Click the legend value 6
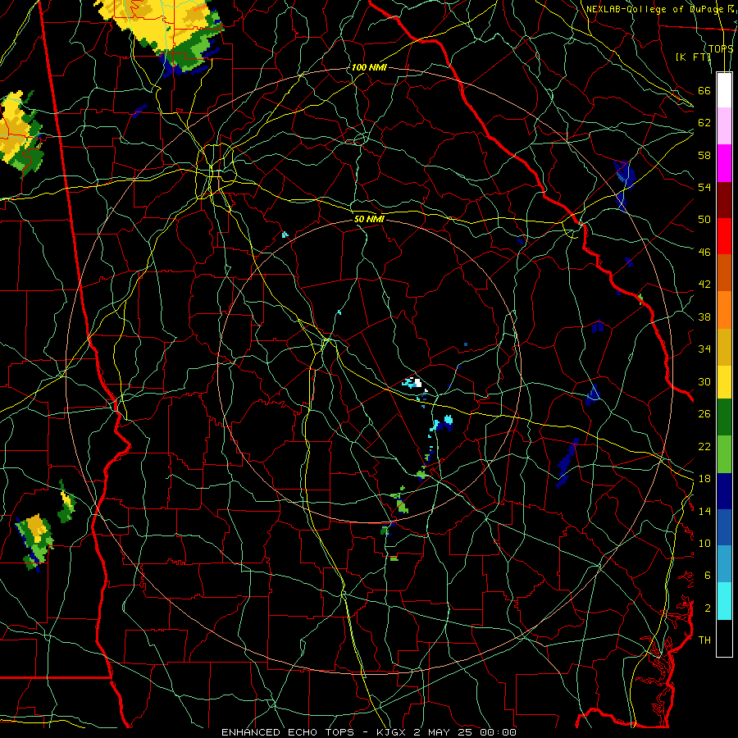The height and width of the screenshot is (738, 738). click(707, 576)
